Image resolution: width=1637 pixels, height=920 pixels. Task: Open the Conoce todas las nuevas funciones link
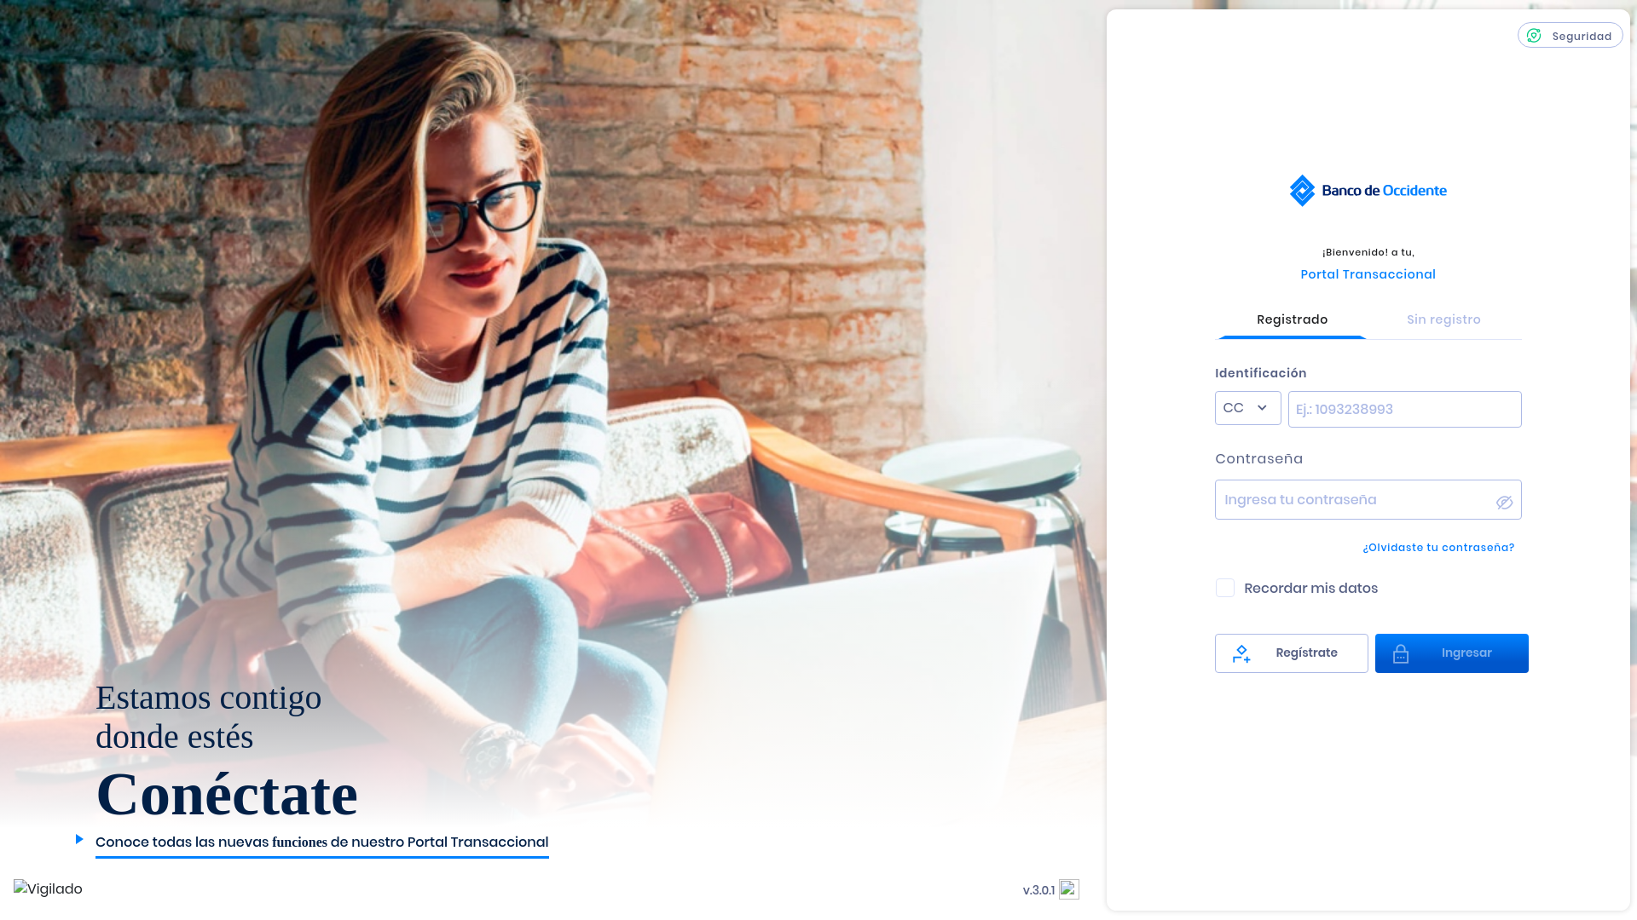(x=321, y=842)
